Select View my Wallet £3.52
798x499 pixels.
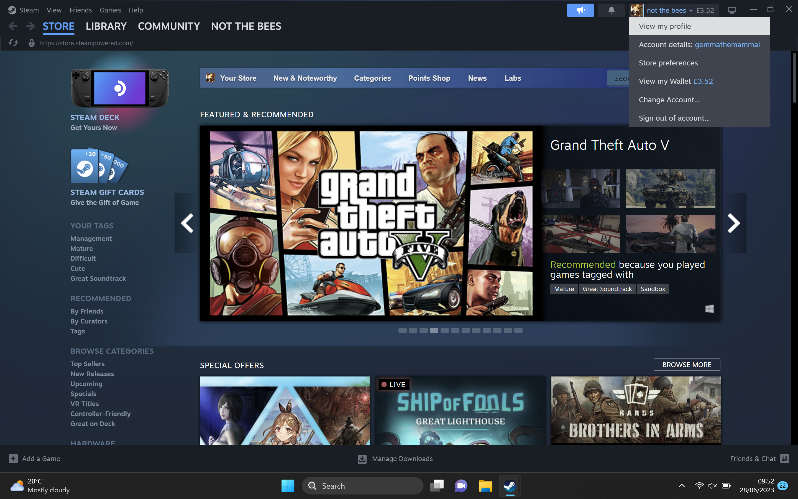(699, 81)
